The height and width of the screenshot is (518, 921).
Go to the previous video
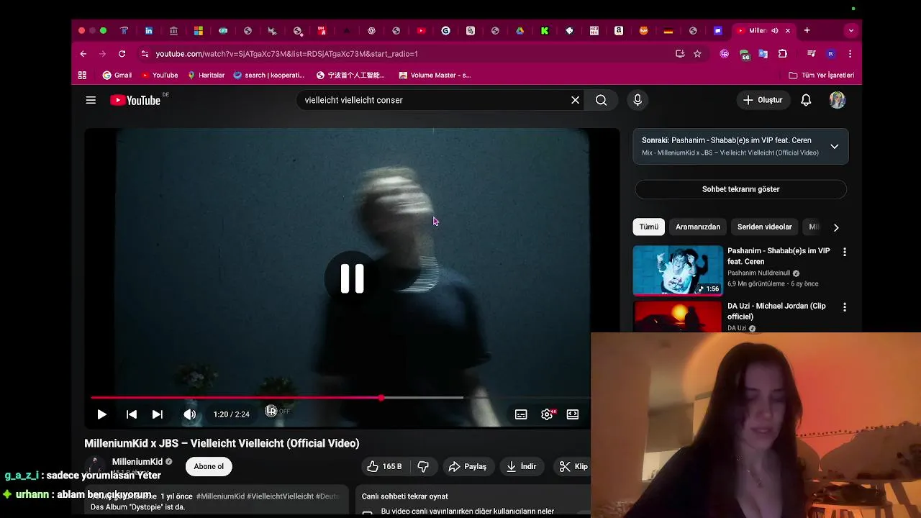point(132,414)
